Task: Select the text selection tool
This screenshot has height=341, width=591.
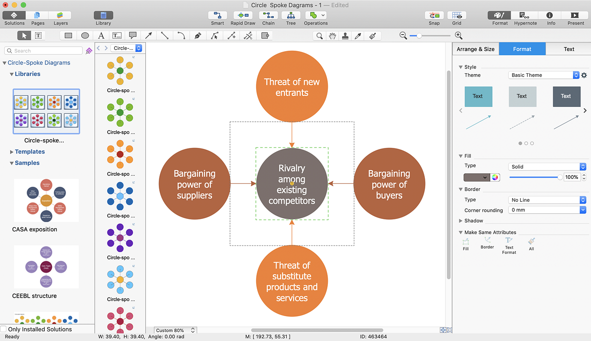Action: [38, 35]
